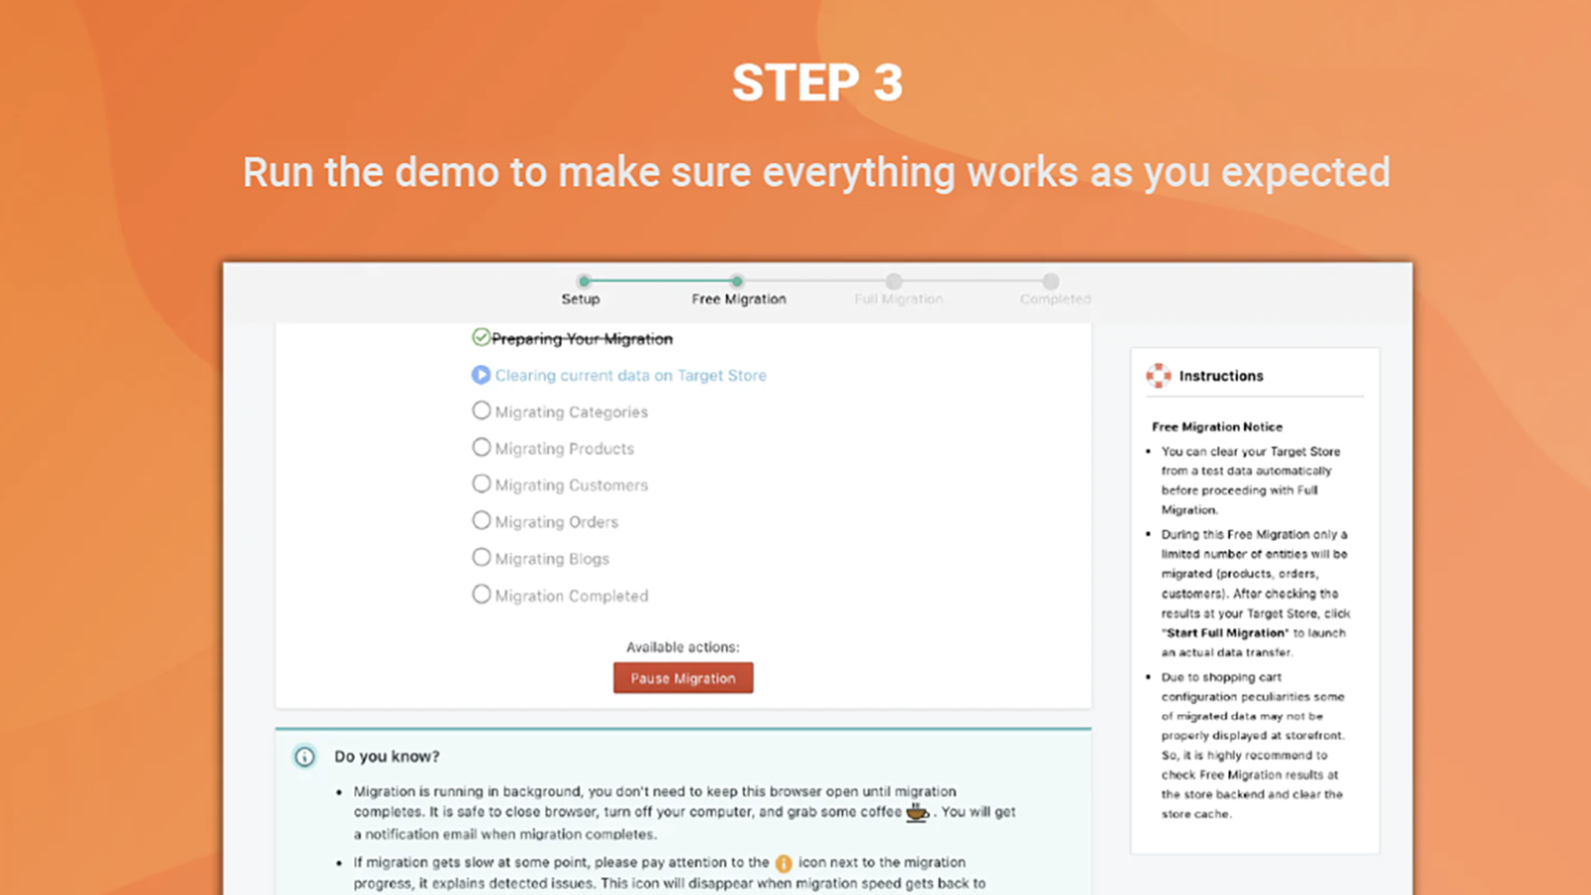Click the info icon beside Do you know?
This screenshot has height=895, width=1591.
[304, 757]
